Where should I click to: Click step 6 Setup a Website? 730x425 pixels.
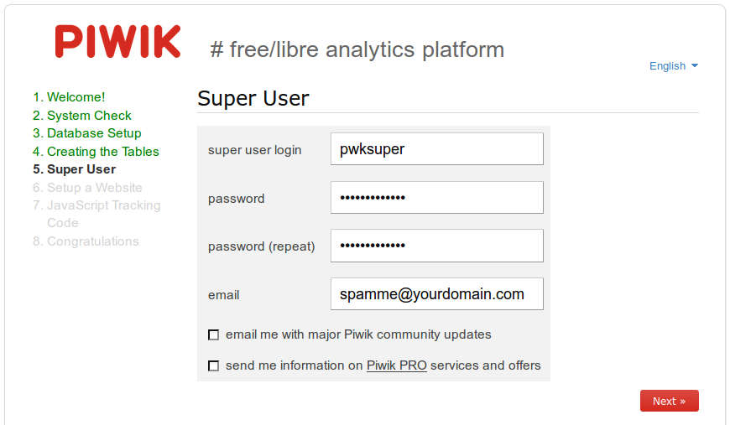(x=87, y=188)
